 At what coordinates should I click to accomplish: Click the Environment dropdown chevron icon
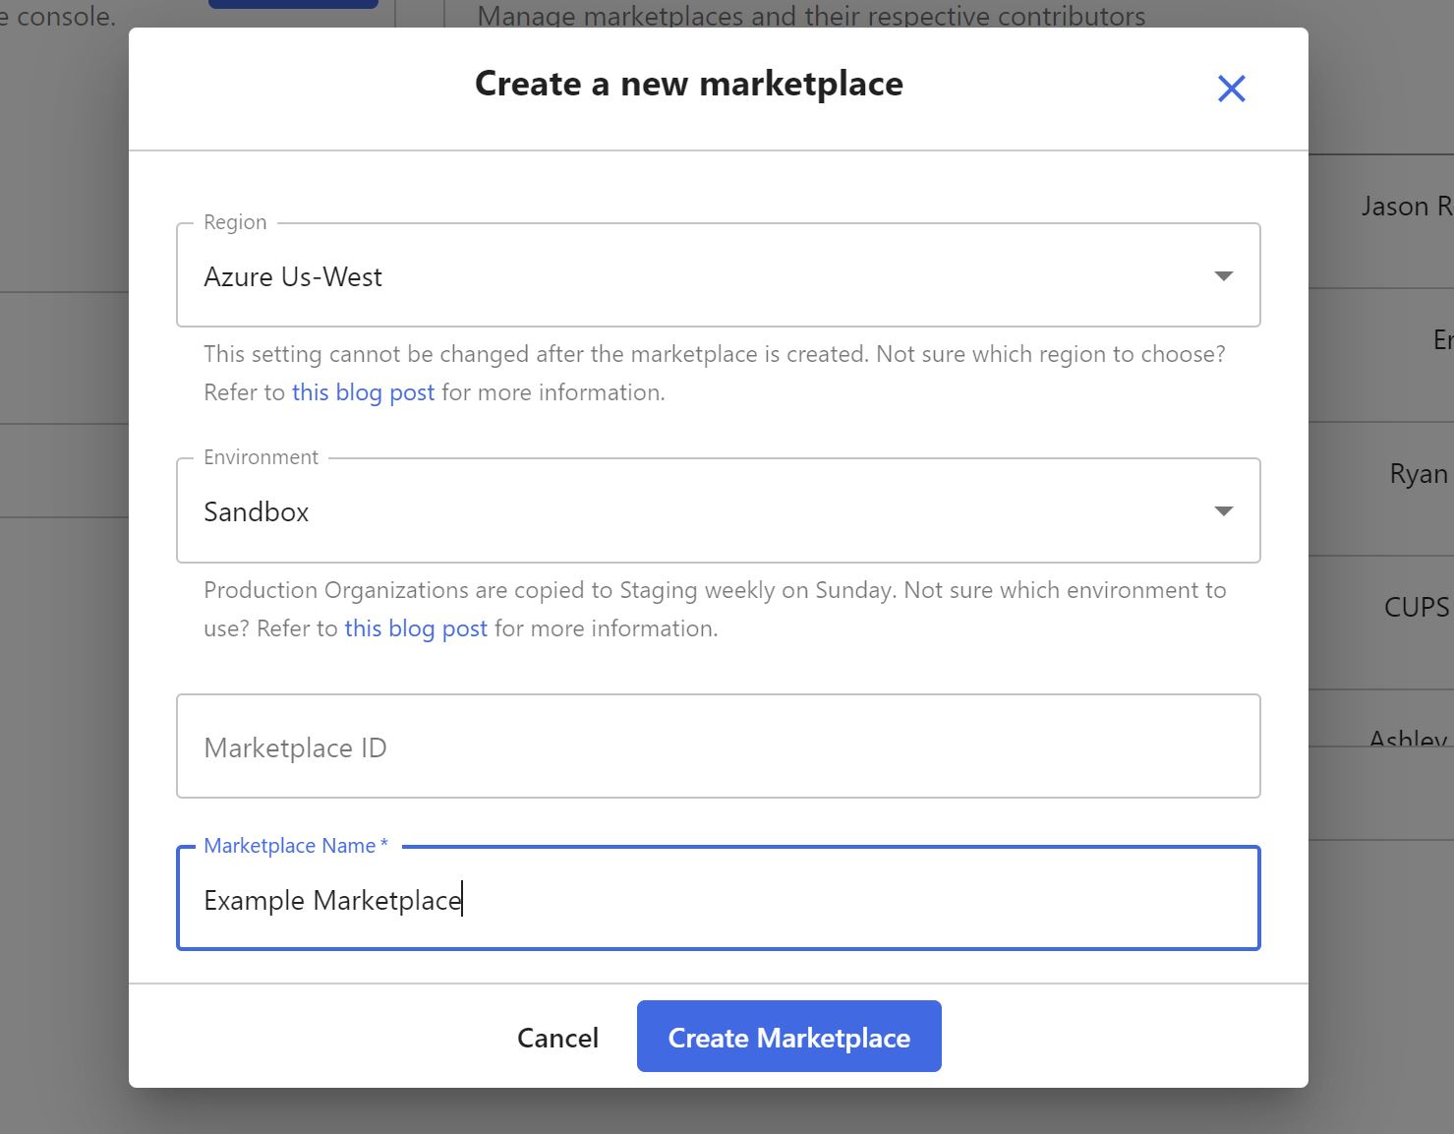click(1223, 510)
